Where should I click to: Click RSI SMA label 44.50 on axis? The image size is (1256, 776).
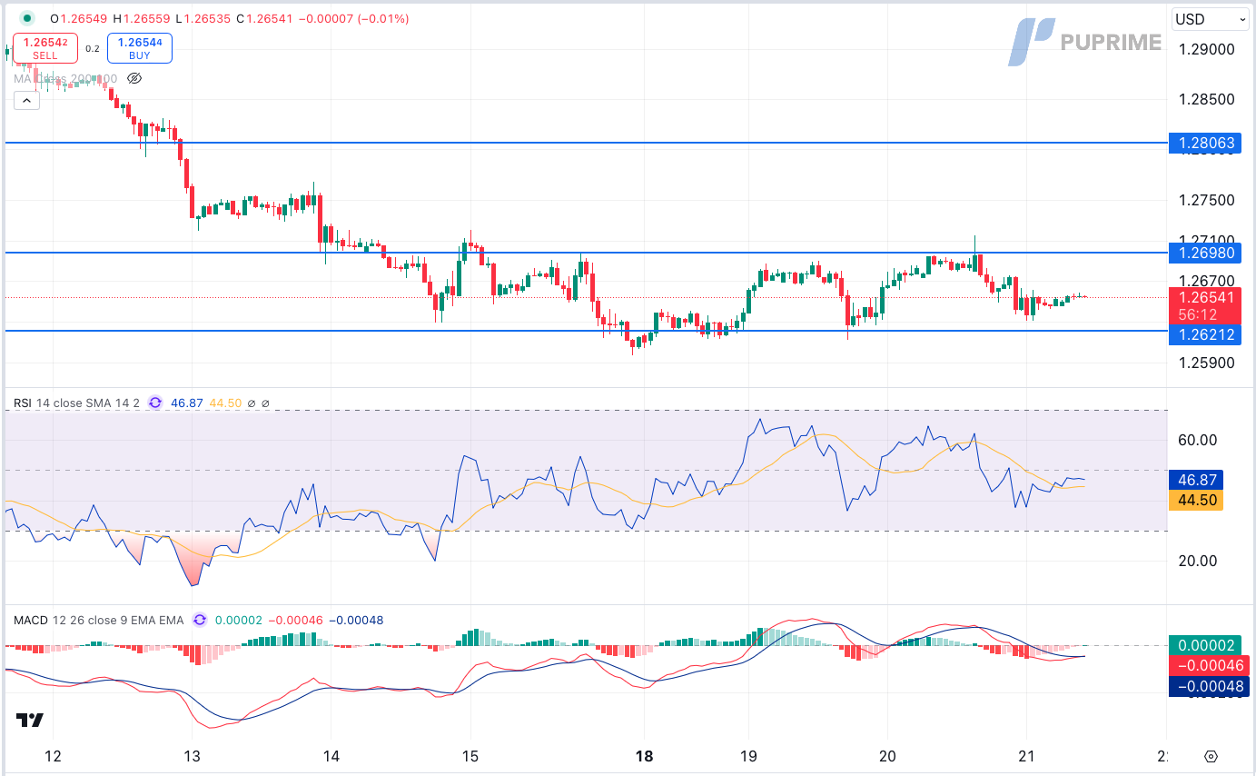[x=1197, y=500]
